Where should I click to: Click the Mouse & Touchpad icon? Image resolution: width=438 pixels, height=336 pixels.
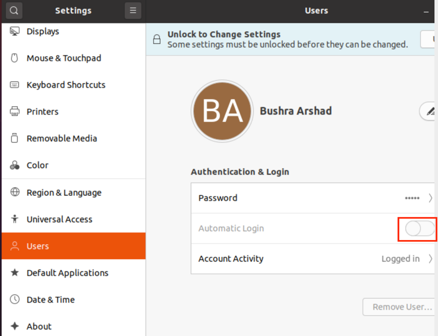pos(15,58)
